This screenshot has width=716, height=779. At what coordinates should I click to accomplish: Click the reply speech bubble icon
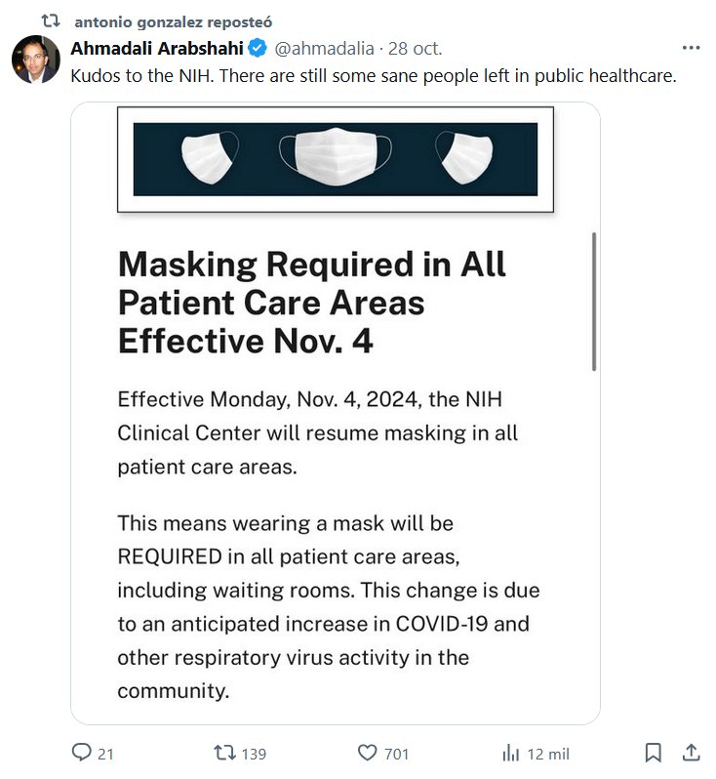[x=82, y=753]
